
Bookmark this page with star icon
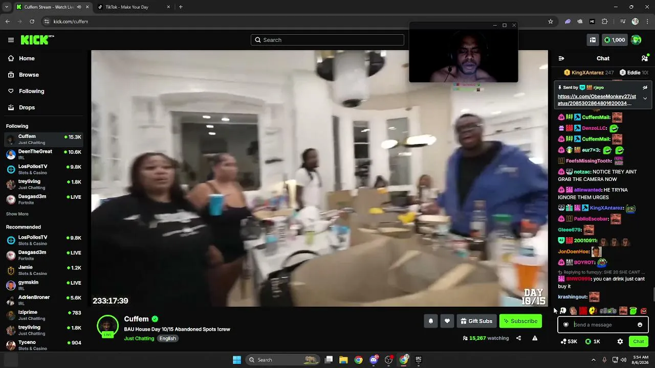(551, 21)
